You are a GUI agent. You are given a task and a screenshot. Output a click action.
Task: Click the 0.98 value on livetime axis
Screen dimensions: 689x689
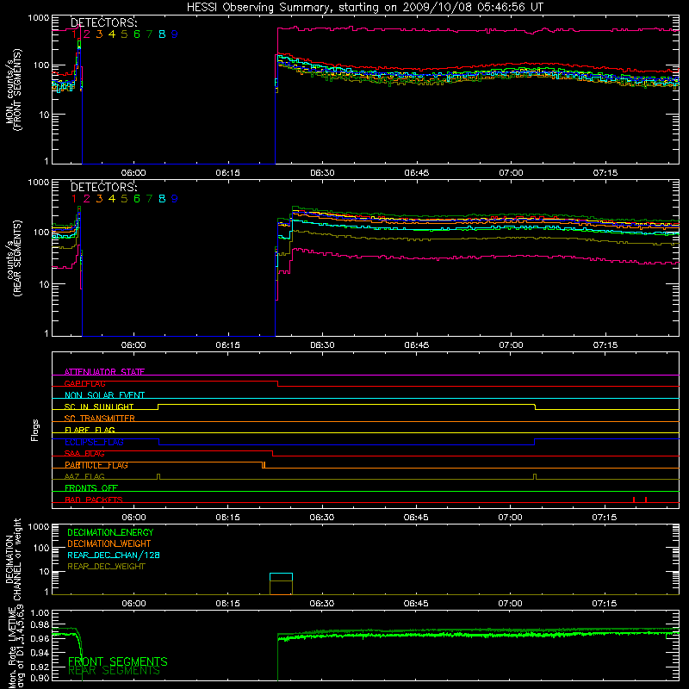(x=40, y=625)
